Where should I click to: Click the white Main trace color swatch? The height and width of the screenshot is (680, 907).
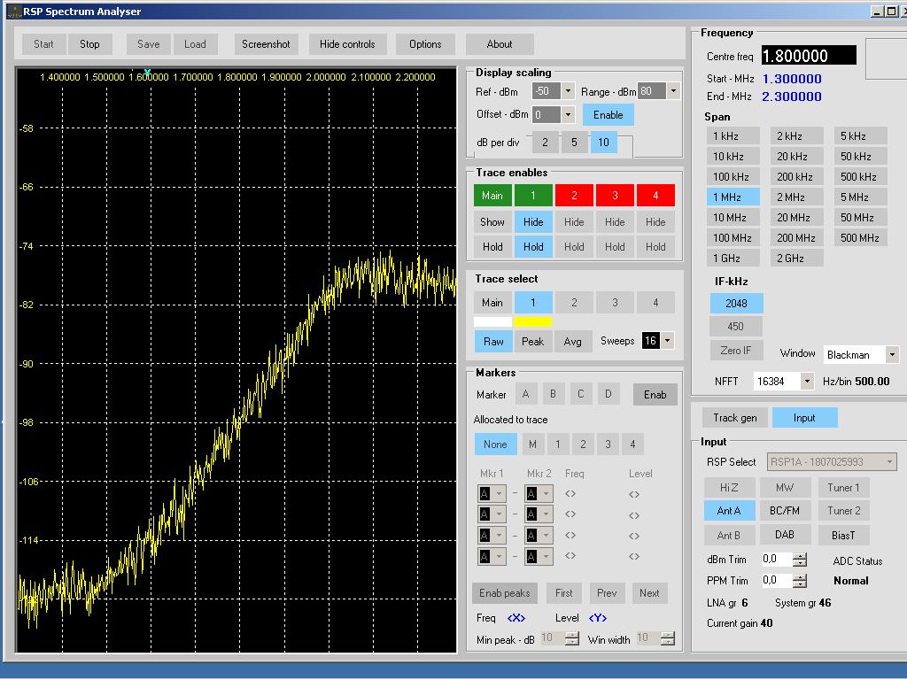point(492,321)
